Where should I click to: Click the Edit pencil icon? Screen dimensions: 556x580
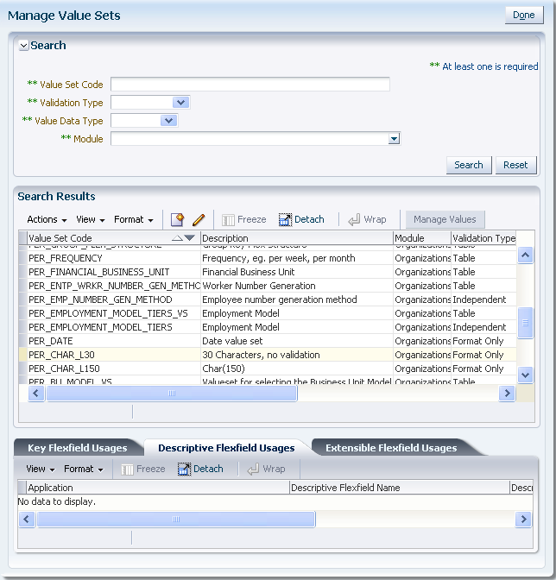click(199, 219)
